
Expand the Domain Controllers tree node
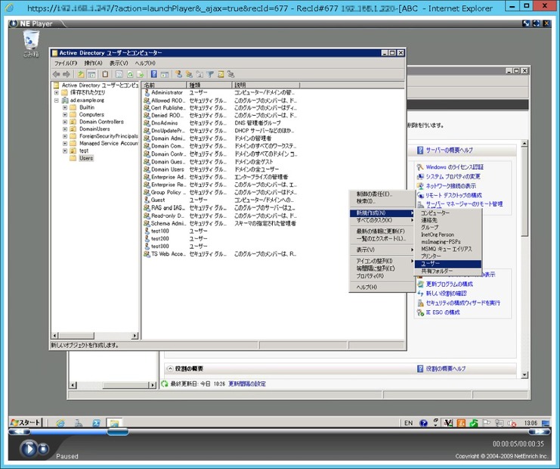point(65,122)
